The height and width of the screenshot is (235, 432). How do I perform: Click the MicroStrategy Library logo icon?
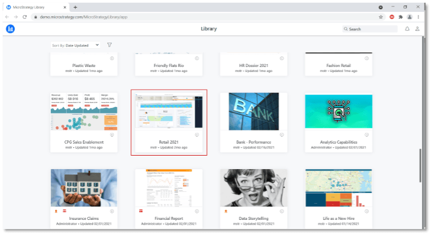[10, 29]
